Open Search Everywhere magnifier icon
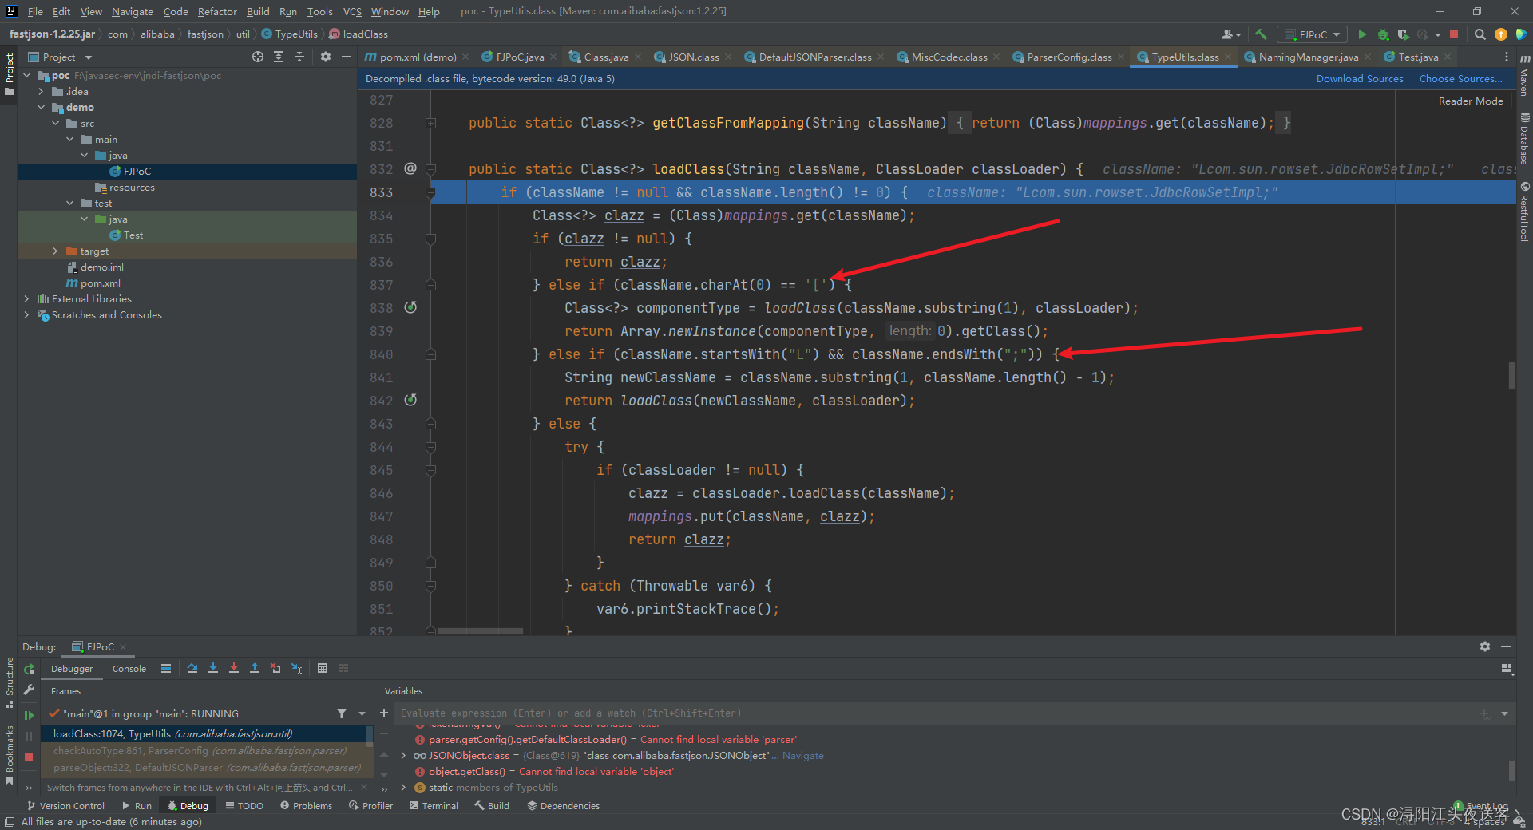This screenshot has width=1533, height=830. tap(1480, 34)
